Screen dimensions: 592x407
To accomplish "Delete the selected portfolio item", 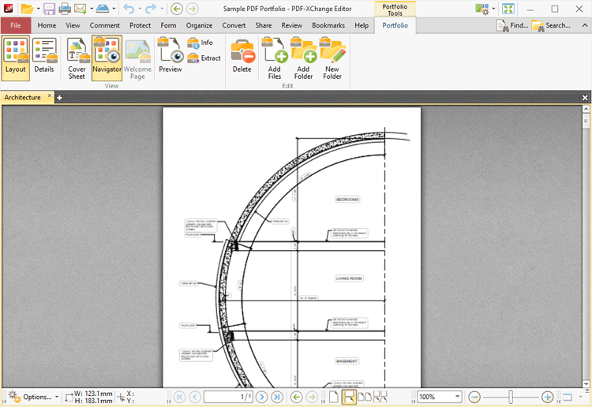I will pyautogui.click(x=242, y=58).
